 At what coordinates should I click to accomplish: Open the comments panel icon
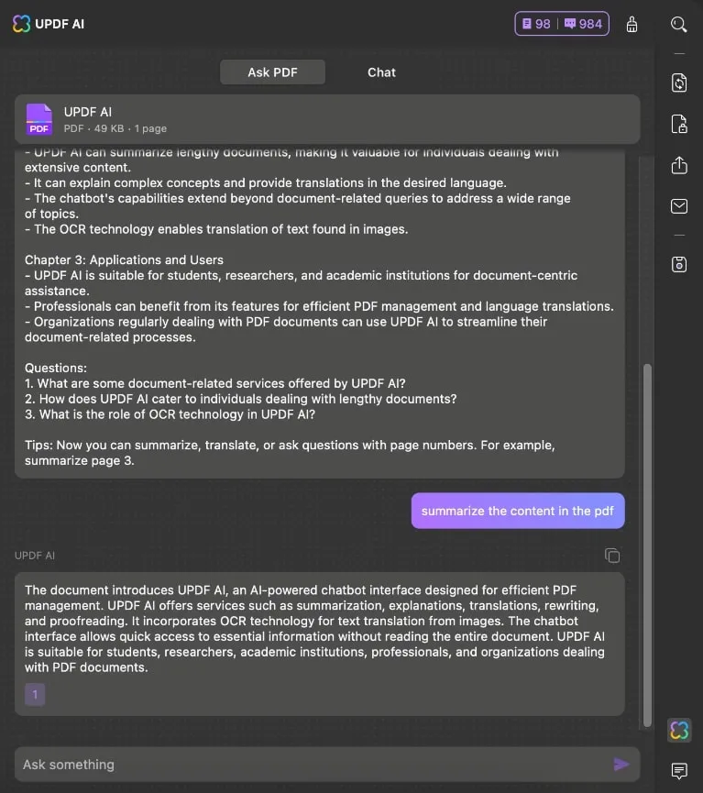(679, 771)
